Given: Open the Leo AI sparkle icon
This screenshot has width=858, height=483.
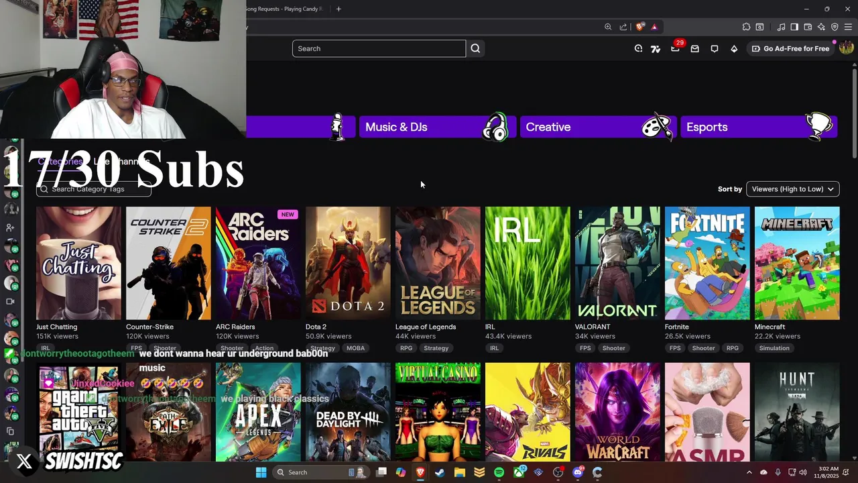Looking at the screenshot, I should point(821,27).
